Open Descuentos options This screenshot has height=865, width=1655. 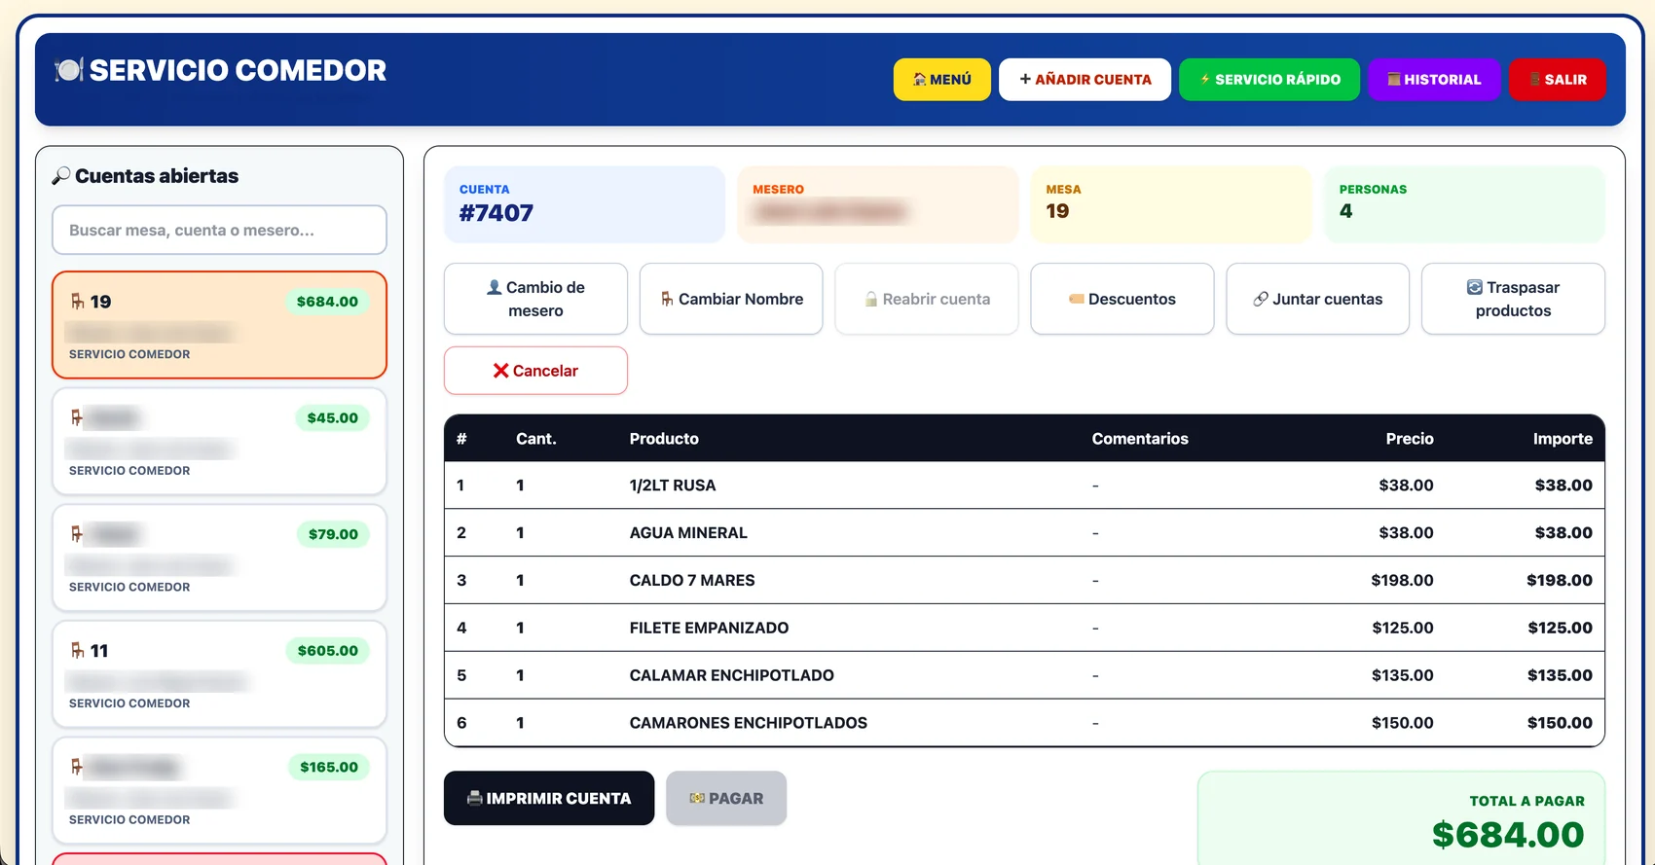coord(1122,299)
